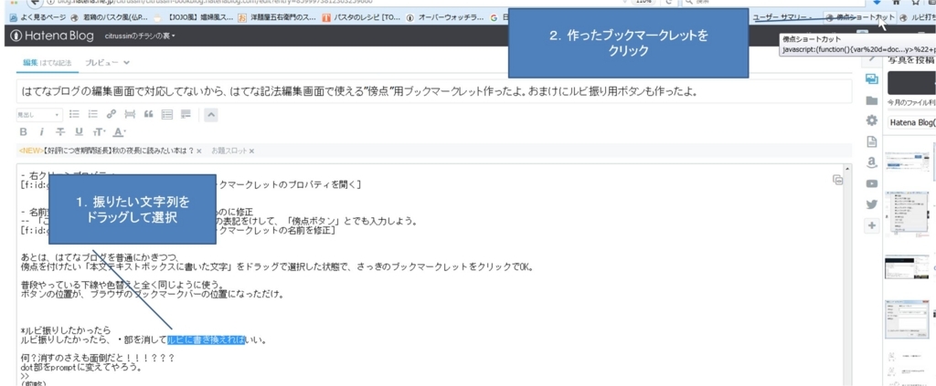Insert table of contents icon
Screen dimensions: 936x386
(167, 114)
